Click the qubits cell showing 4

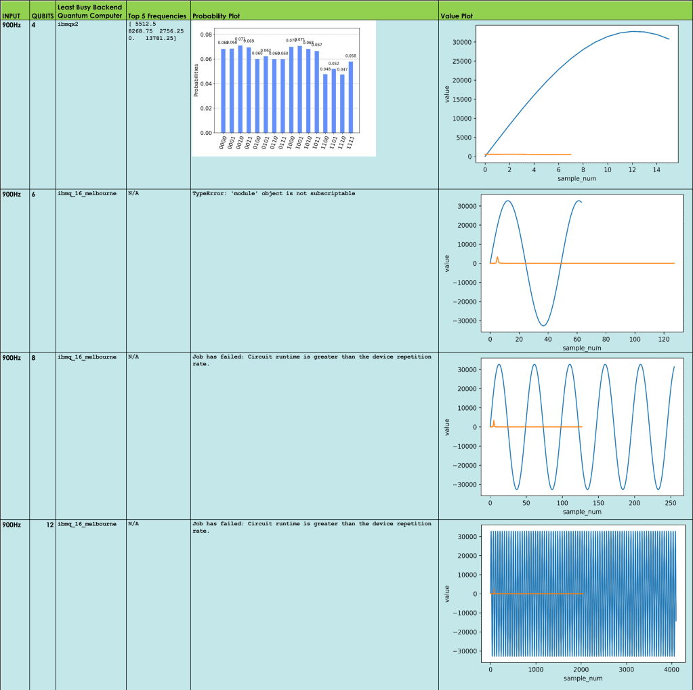tap(34, 25)
